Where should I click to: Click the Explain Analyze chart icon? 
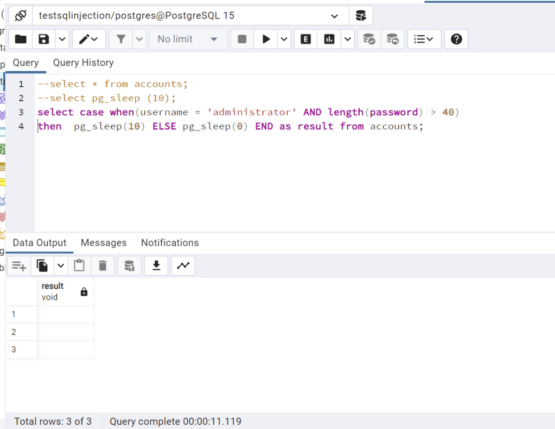click(x=329, y=39)
